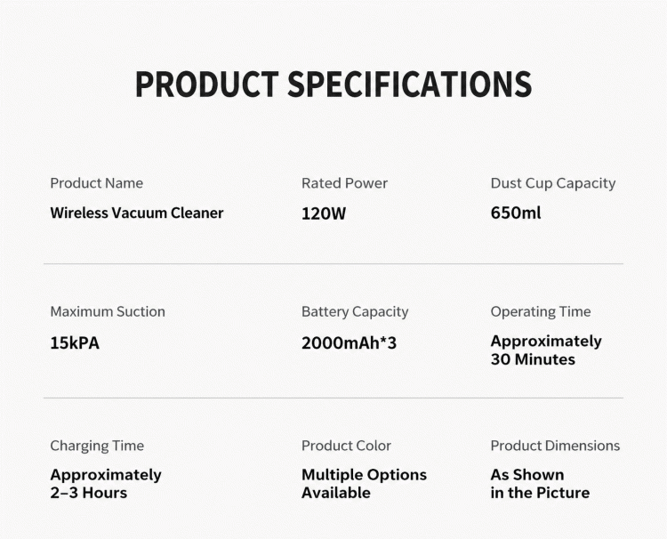Select the Wireless Vacuum Cleaner text
The width and height of the screenshot is (667, 539).
[x=137, y=213]
